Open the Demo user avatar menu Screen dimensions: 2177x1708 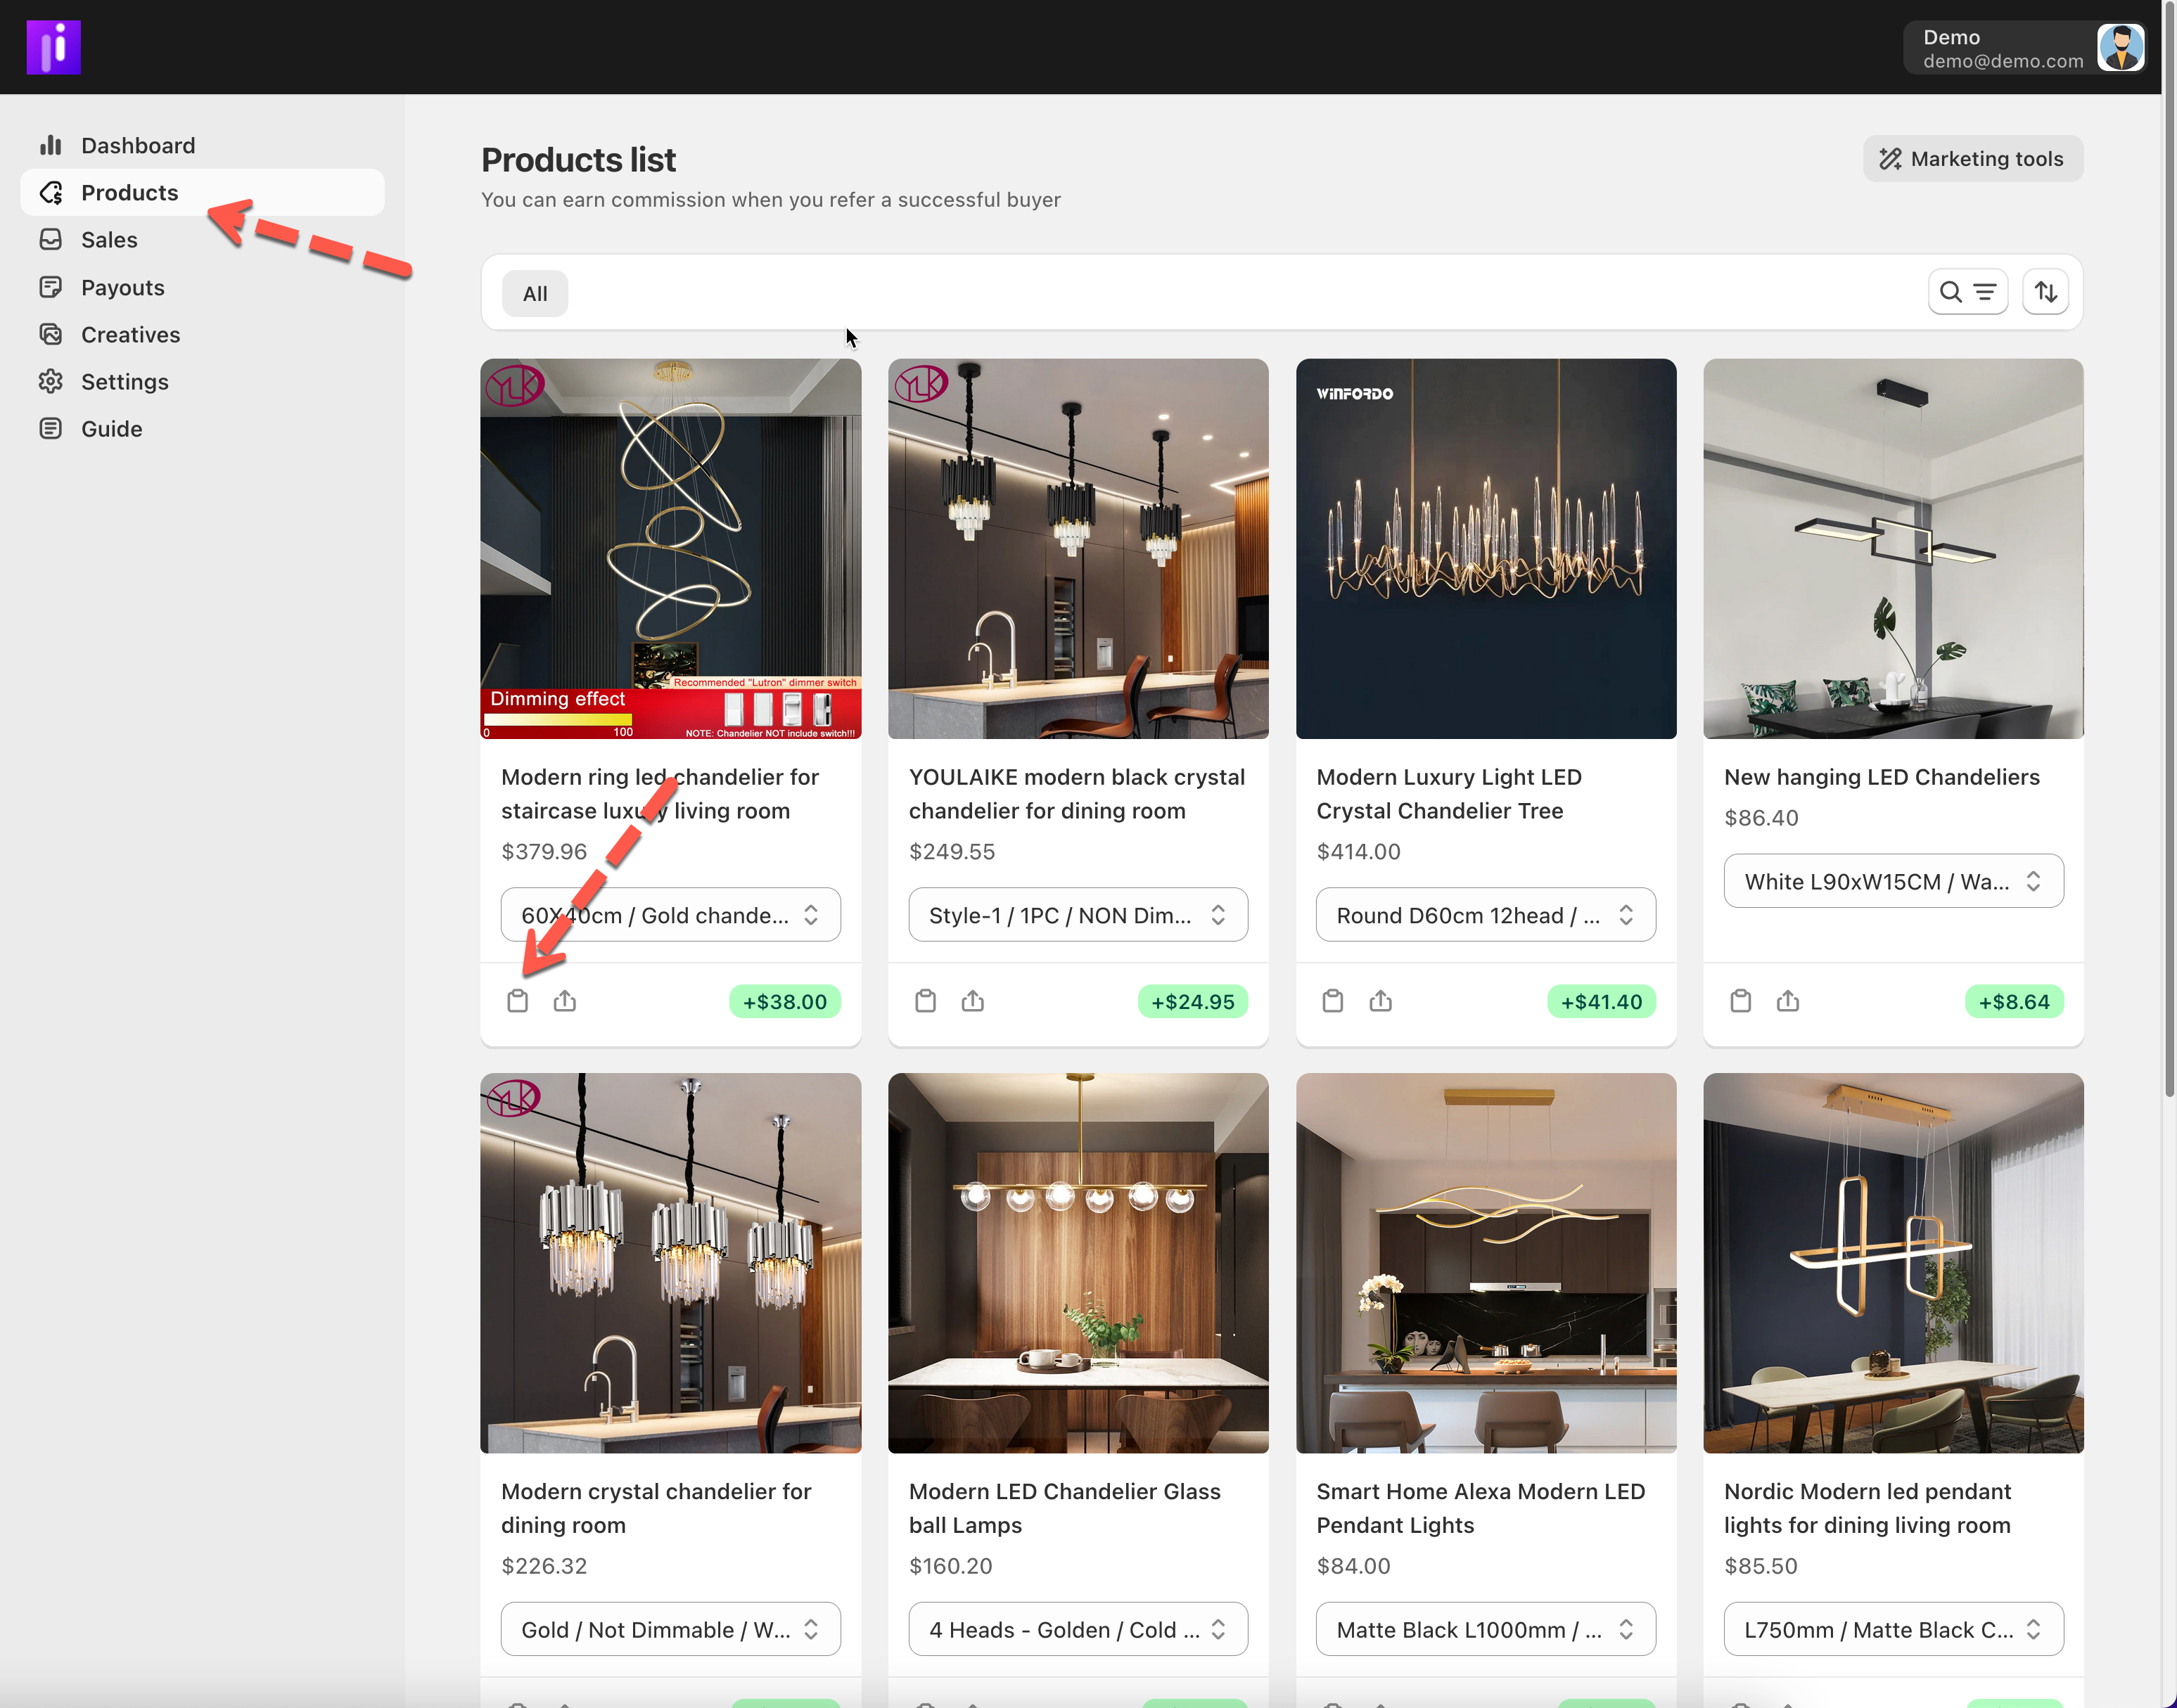pyautogui.click(x=2120, y=48)
